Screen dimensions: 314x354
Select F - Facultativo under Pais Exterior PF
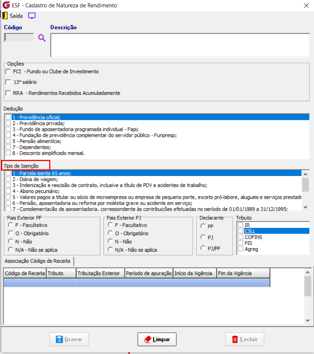(10, 225)
